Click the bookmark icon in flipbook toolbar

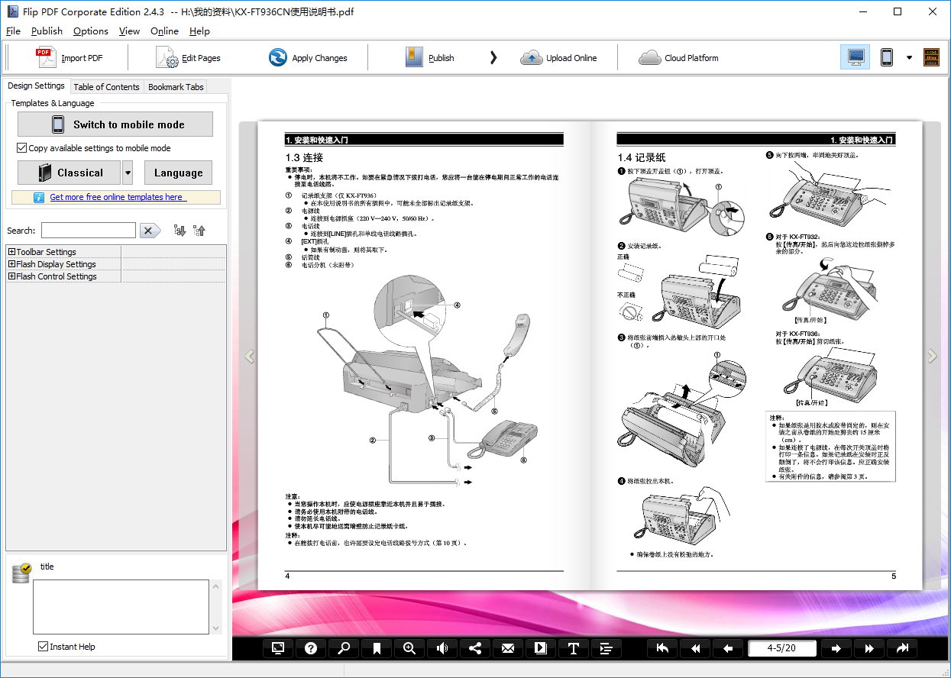coord(377,648)
